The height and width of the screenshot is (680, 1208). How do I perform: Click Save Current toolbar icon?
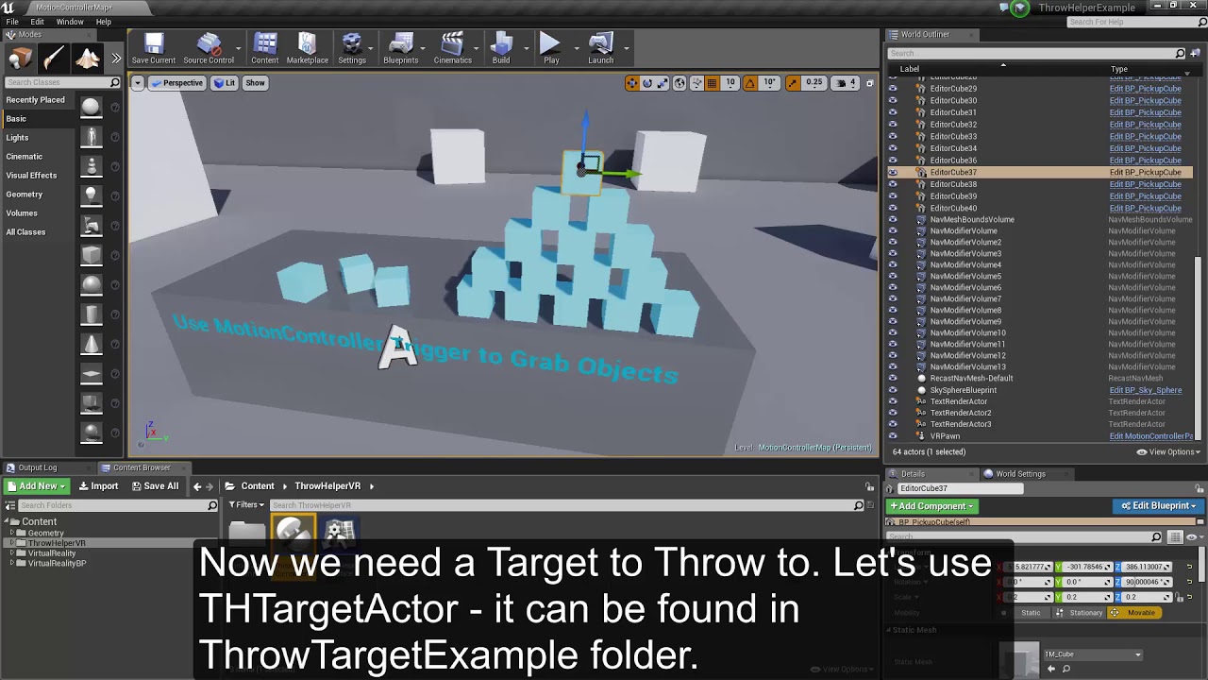click(153, 48)
